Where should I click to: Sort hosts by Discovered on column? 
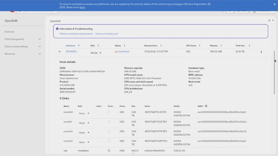click(161, 46)
